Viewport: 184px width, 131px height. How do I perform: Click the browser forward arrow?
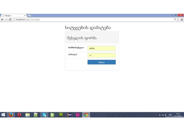[x=6, y=20]
